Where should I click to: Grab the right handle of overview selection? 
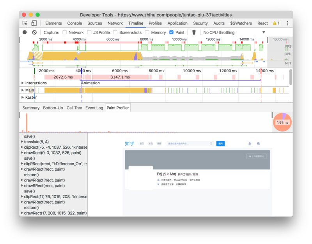pyautogui.click(x=268, y=40)
